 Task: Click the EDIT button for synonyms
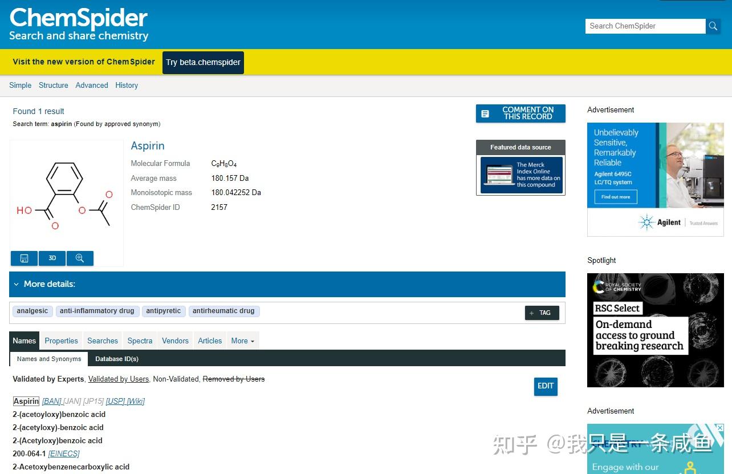(x=545, y=386)
